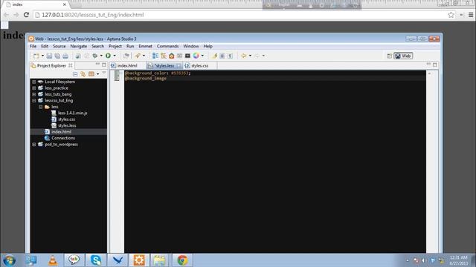Expand the psd_to_wordpress project
This screenshot has width=476, height=267.
(x=34, y=145)
